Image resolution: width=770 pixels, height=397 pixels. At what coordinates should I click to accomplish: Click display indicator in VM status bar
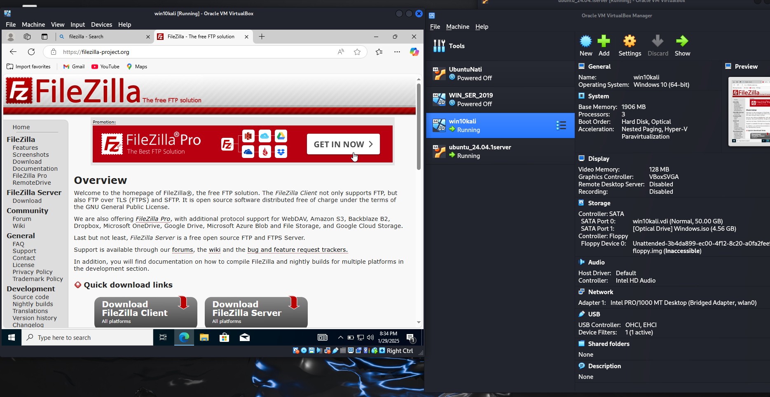click(x=351, y=351)
